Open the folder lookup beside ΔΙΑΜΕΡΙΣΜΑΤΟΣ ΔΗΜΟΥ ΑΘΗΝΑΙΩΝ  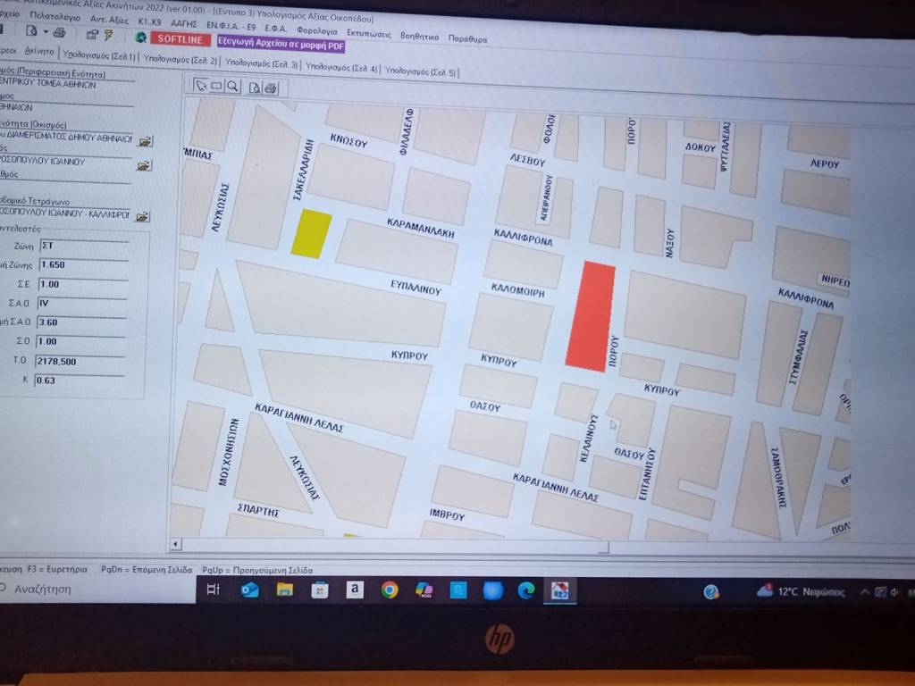pos(144,141)
